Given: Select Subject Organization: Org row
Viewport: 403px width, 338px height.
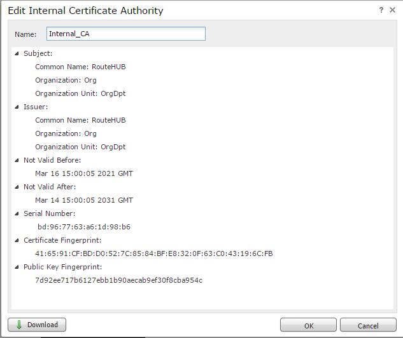Looking at the screenshot, I should pyautogui.click(x=66, y=80).
